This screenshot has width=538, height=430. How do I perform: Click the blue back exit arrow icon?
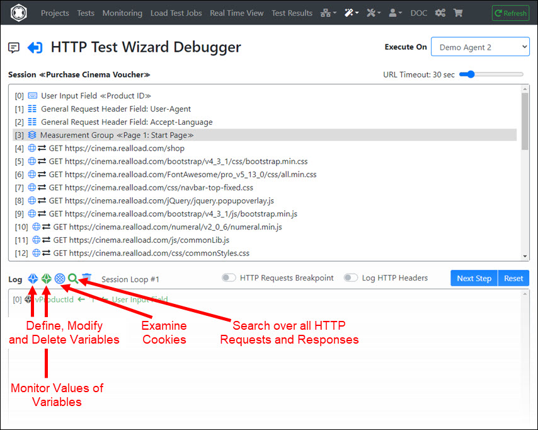[35, 47]
